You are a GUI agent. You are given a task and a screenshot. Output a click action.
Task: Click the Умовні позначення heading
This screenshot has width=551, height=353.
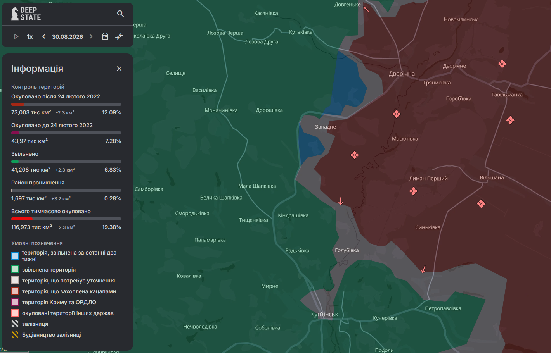(37, 243)
